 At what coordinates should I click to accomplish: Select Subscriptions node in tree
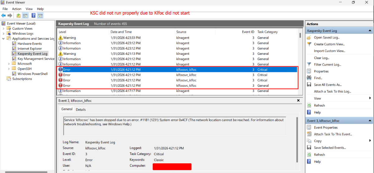coord(22,79)
